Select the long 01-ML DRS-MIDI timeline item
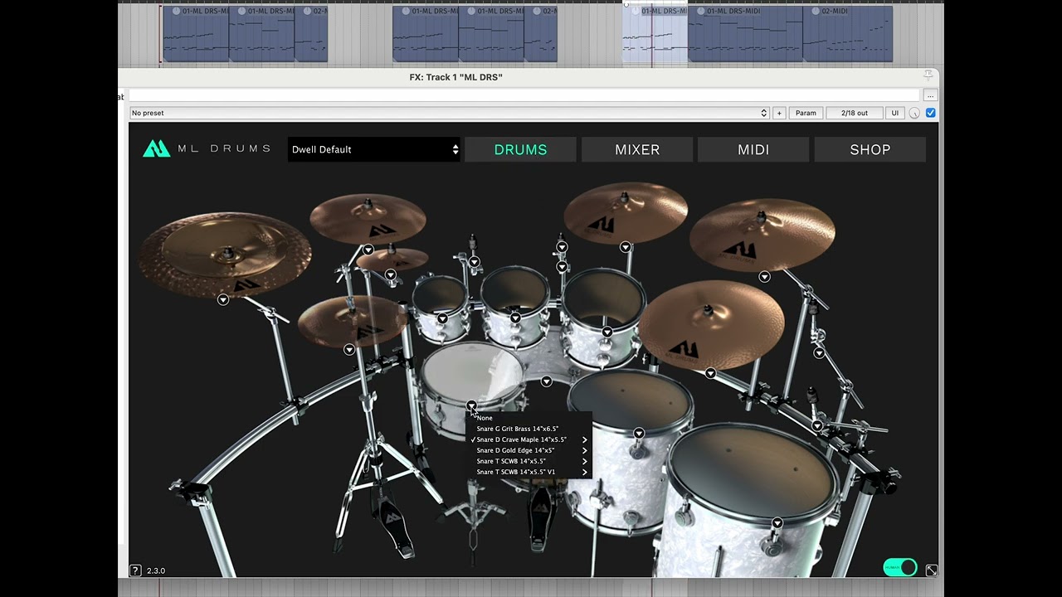 coord(745,34)
